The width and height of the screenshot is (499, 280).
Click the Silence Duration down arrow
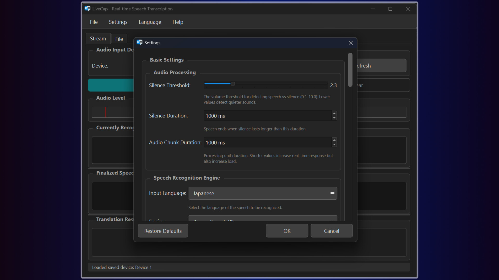pyautogui.click(x=334, y=118)
